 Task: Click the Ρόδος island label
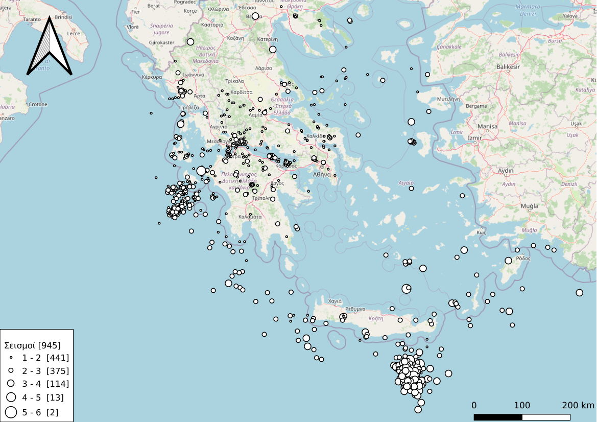point(523,259)
